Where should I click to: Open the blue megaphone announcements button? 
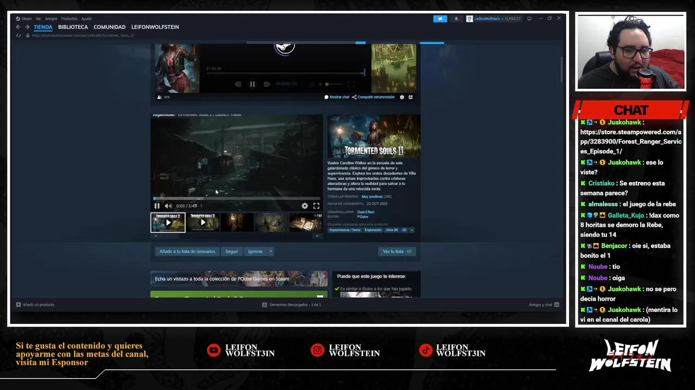[440, 19]
